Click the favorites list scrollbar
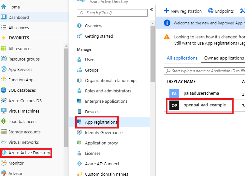This screenshot has width=245, height=176. coord(66,98)
